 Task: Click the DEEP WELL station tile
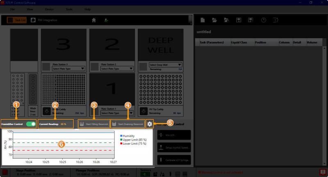point(161,45)
